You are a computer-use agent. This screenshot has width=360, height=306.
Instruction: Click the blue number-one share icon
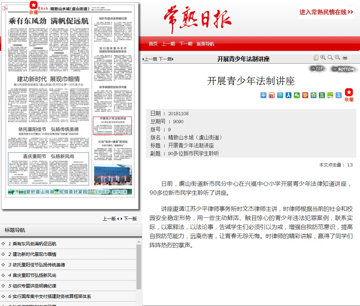point(339,95)
